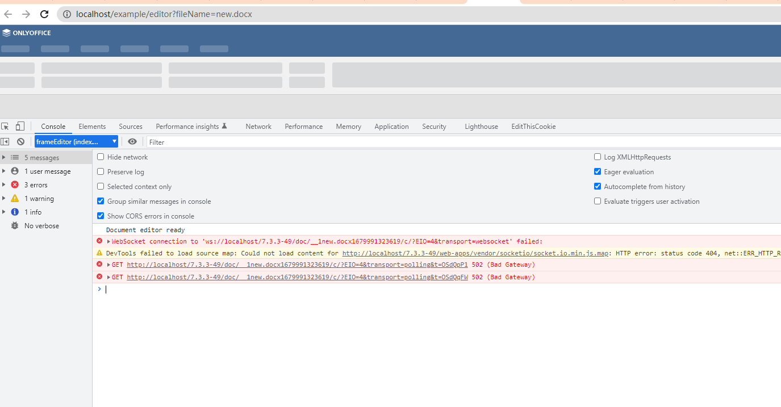
Task: Open the frameEditor context dropdown
Action: coord(76,142)
